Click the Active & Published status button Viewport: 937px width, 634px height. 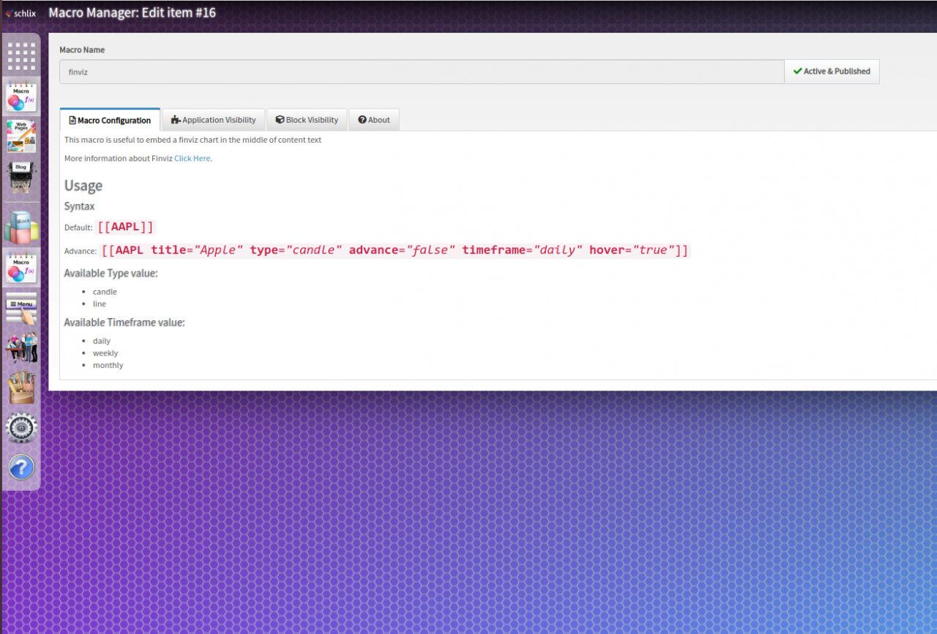pyautogui.click(x=832, y=72)
